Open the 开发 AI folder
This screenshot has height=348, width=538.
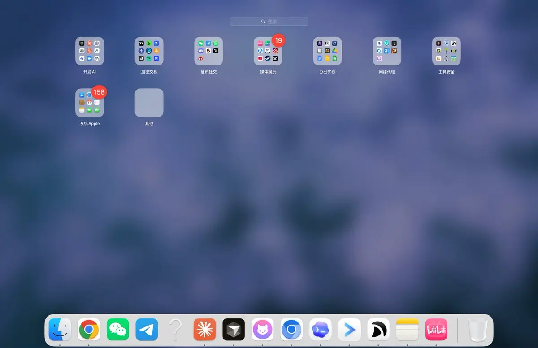(x=90, y=51)
